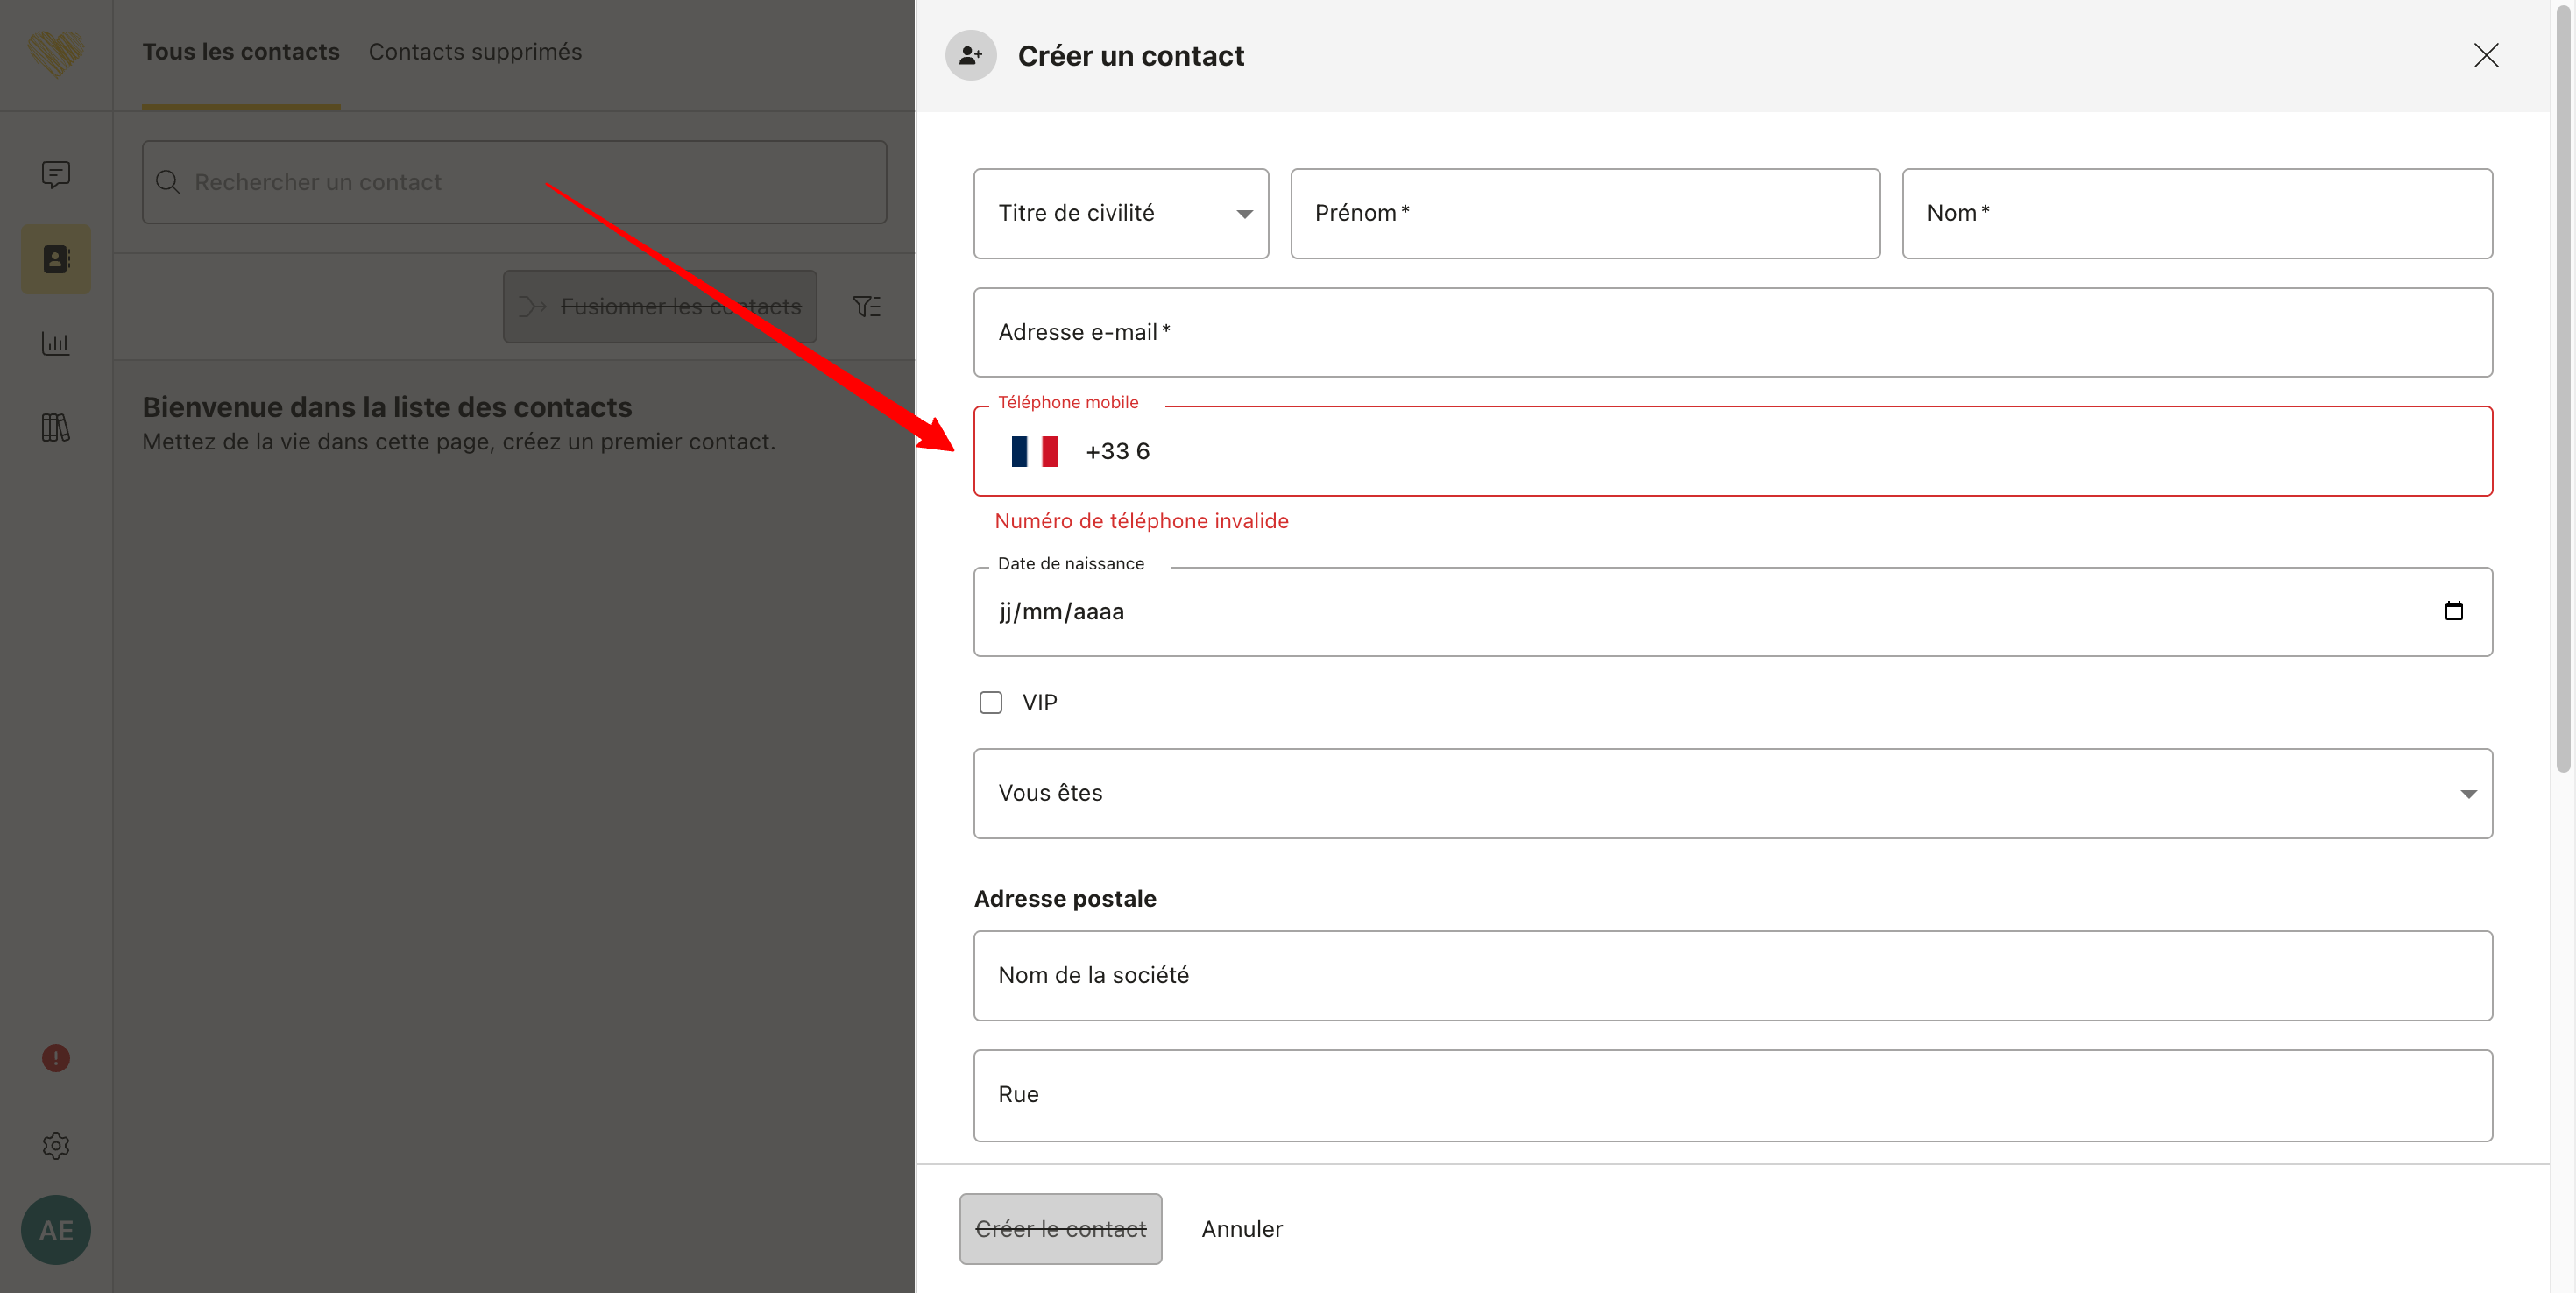
Task: Click the red alert notification icon
Action: [x=56, y=1058]
